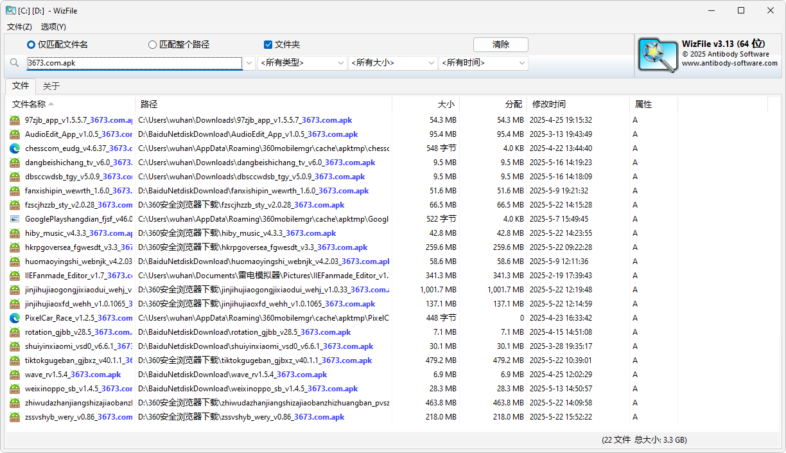Open the 所有大小 size filter dropdown

click(393, 63)
